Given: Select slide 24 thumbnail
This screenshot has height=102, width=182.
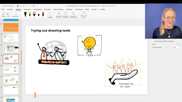Looking at the screenshot, I should 11,59.
